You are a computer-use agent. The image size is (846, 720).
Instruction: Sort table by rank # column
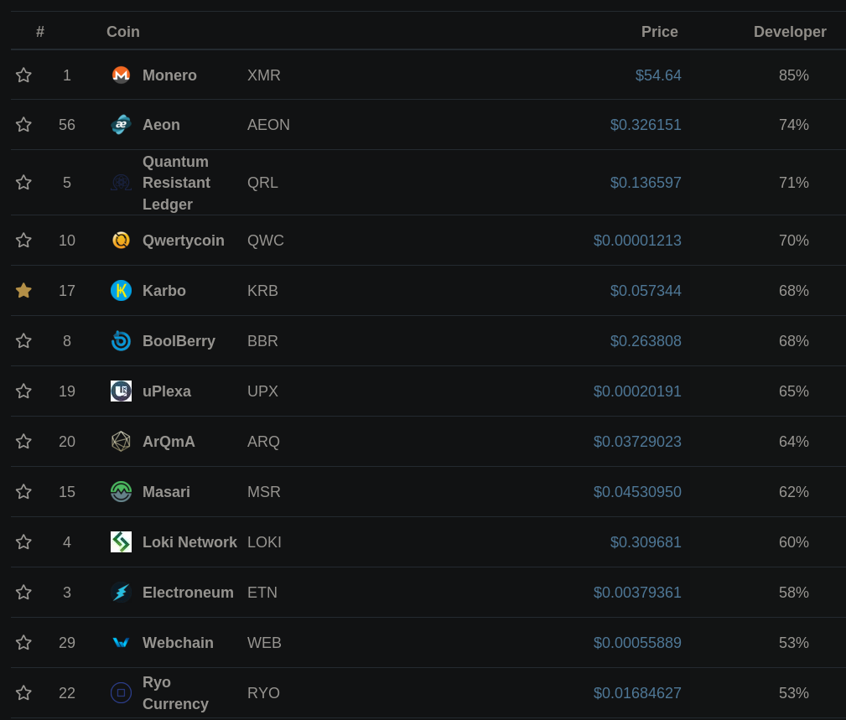pyautogui.click(x=40, y=32)
